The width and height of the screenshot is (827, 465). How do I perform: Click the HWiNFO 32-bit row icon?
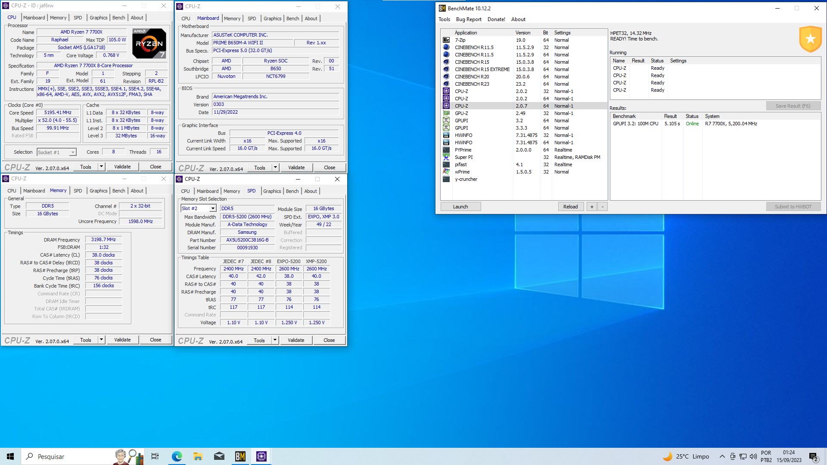[446, 135]
